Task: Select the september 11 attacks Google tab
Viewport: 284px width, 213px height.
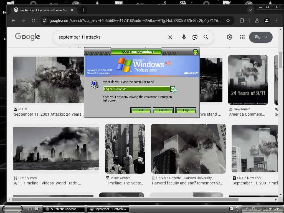Action: click(44, 10)
